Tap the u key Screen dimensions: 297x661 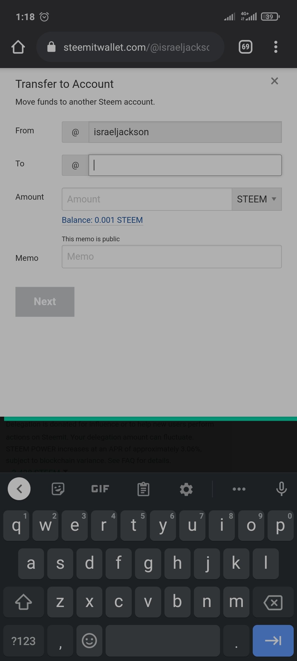pyautogui.click(x=192, y=525)
